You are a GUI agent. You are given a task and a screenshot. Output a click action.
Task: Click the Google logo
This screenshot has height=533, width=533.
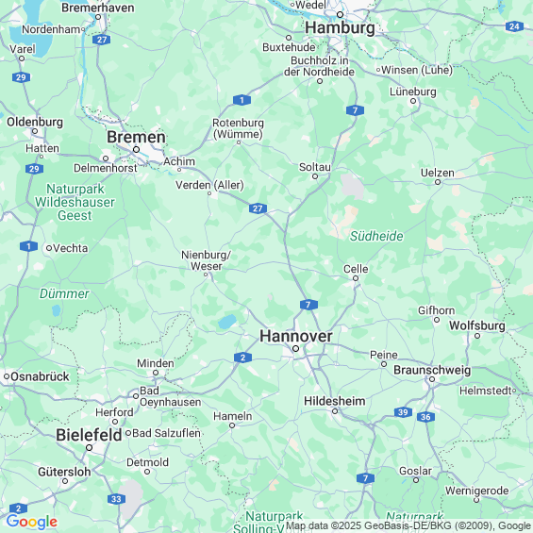click(x=32, y=522)
